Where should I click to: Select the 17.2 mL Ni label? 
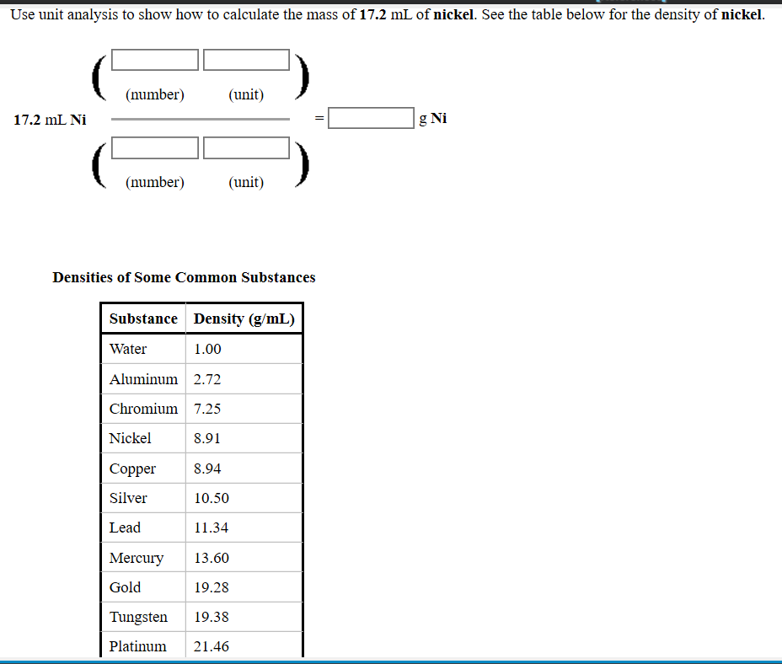(x=50, y=120)
